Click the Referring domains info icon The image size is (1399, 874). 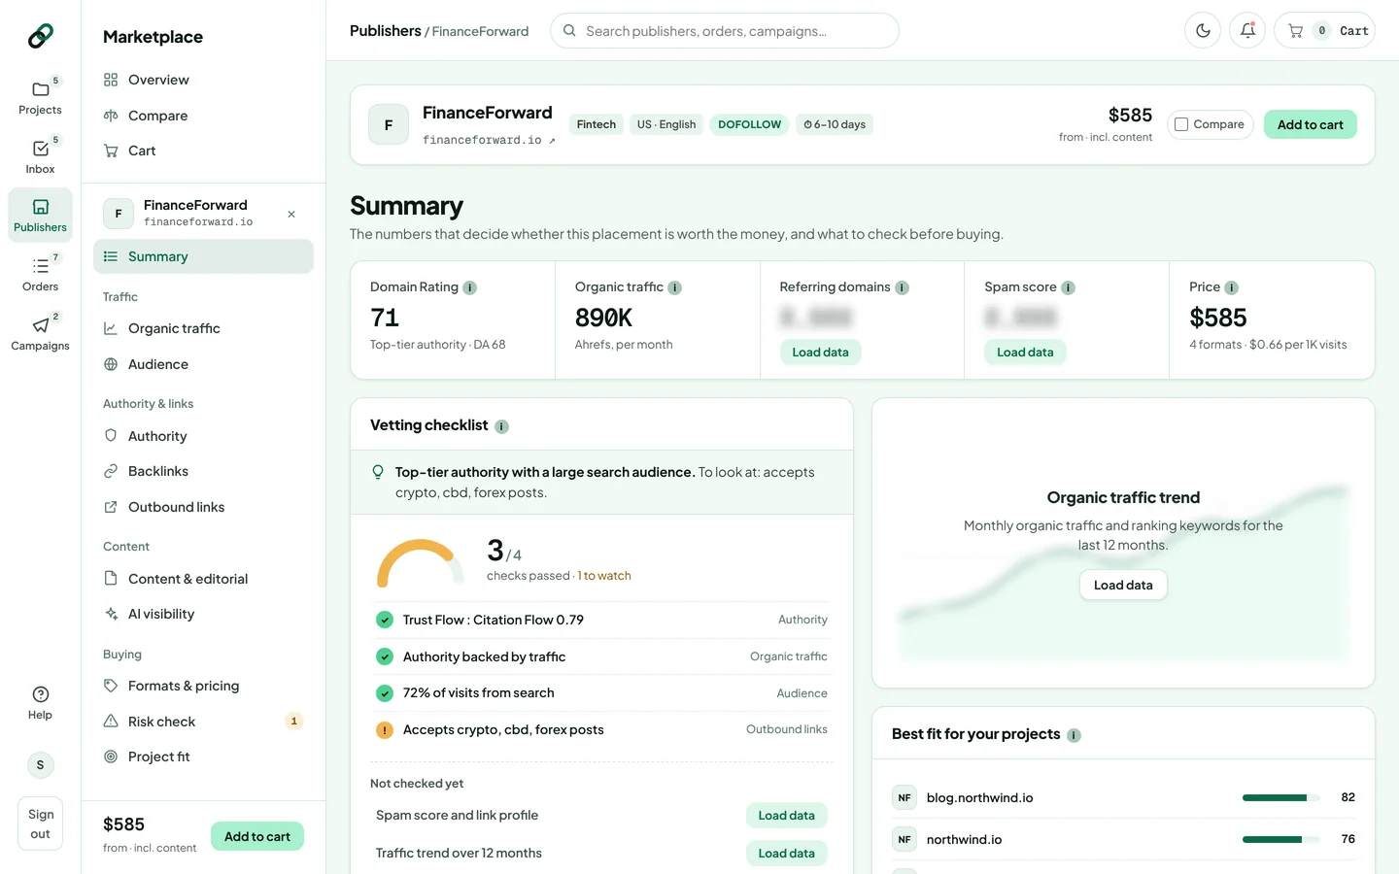point(902,287)
